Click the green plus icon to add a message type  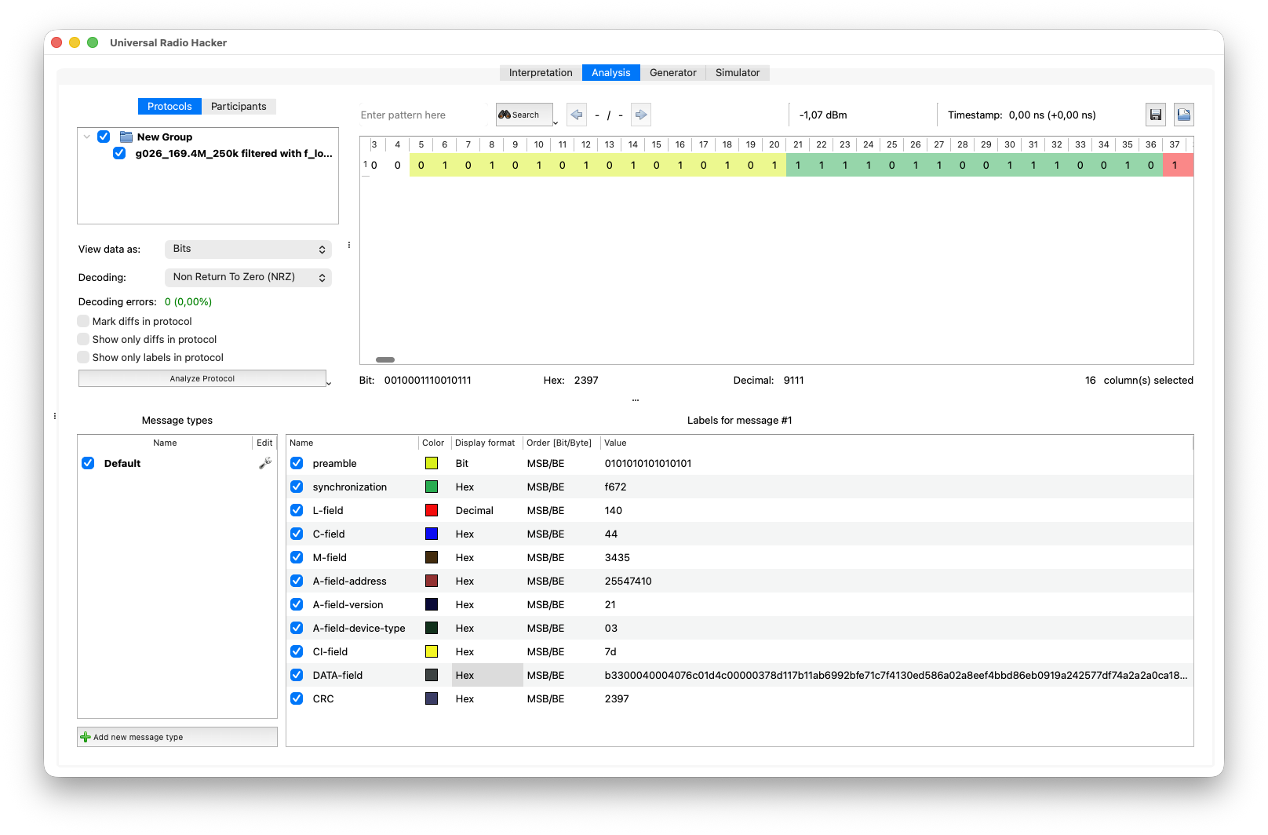pos(86,737)
